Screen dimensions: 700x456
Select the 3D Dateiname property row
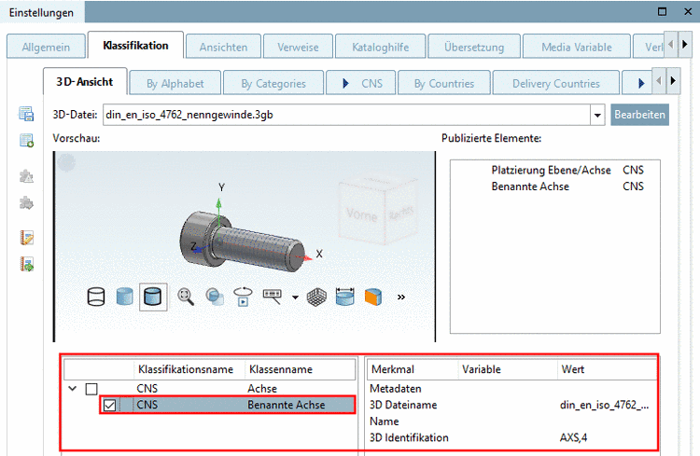click(x=511, y=405)
